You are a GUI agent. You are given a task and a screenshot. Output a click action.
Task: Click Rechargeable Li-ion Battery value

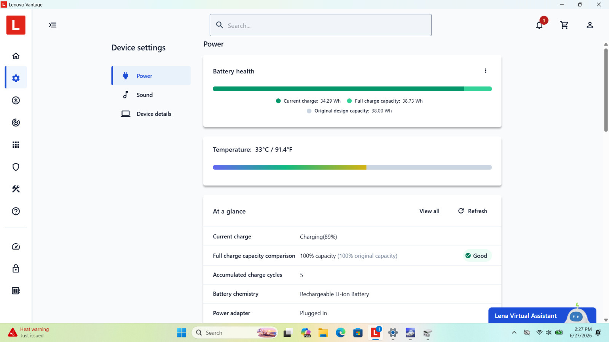coord(334,294)
